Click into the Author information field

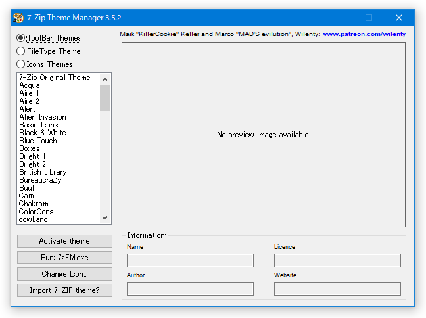(x=190, y=288)
